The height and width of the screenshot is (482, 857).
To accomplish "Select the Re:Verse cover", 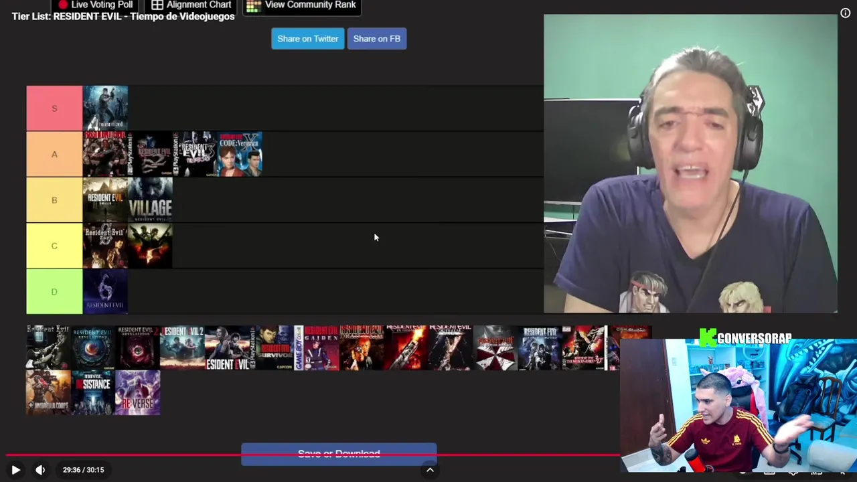I will [x=138, y=392].
